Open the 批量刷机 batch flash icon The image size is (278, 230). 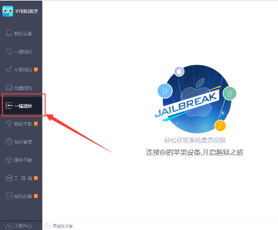(x=9, y=88)
